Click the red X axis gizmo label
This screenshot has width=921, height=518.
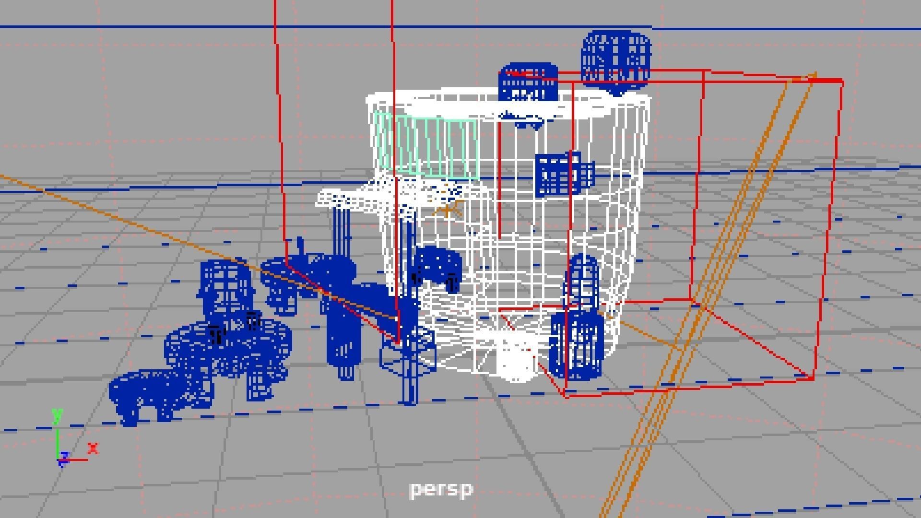[93, 448]
